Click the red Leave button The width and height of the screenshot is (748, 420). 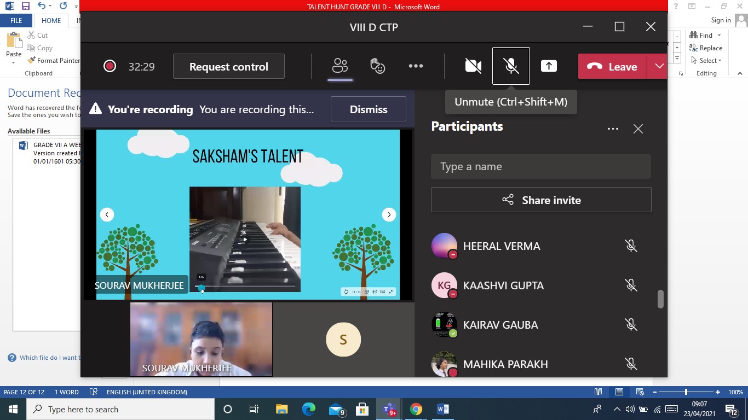point(612,66)
